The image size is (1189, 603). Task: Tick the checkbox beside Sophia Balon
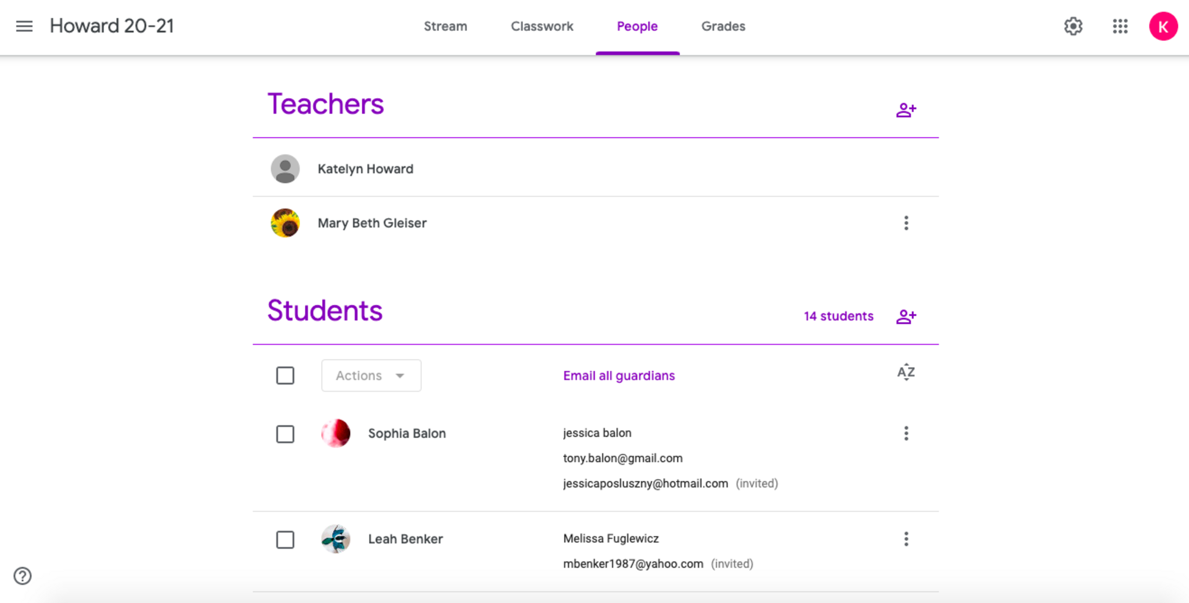pos(285,434)
